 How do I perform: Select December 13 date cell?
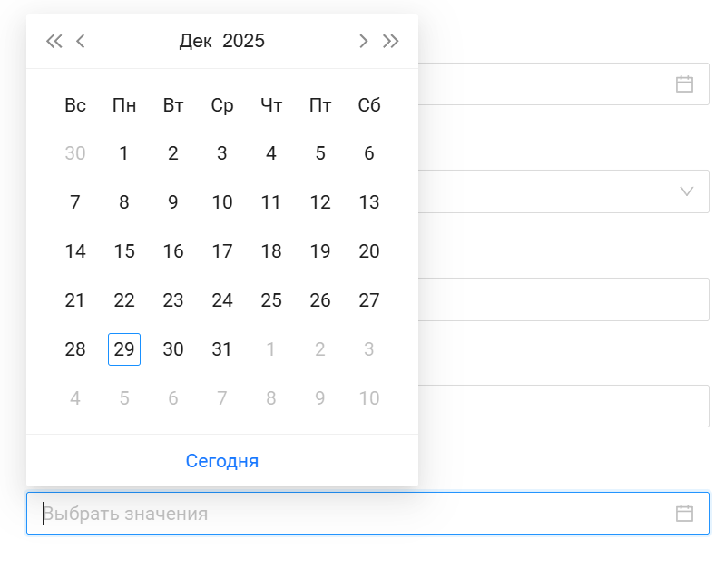click(x=369, y=202)
